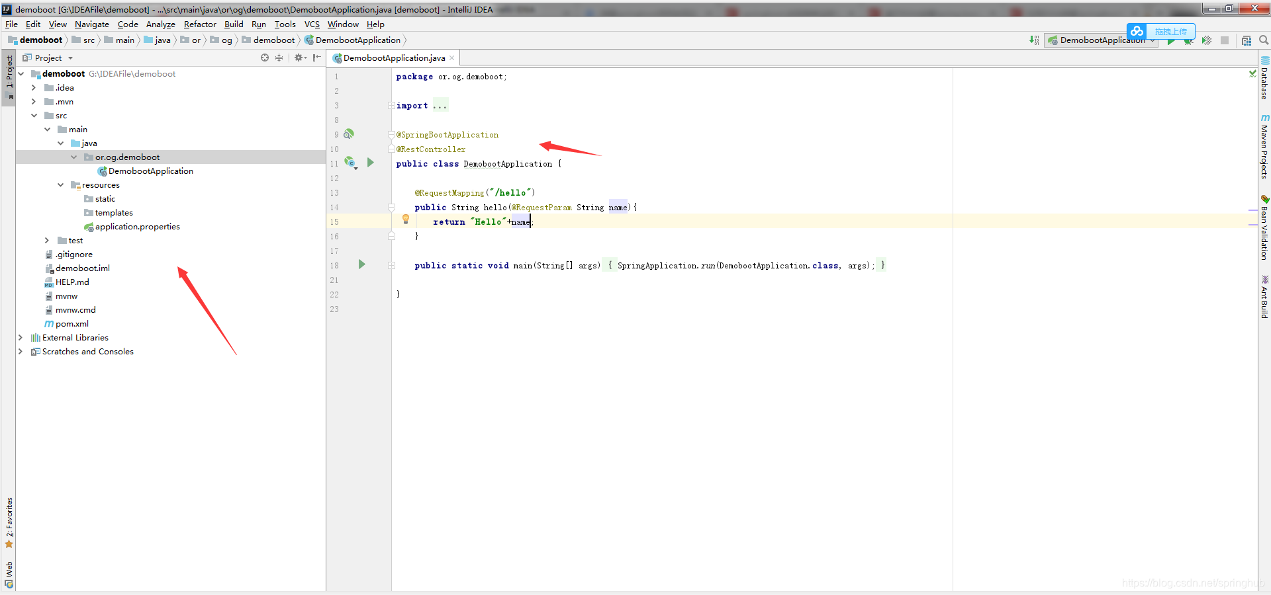The width and height of the screenshot is (1271, 595).
Task: Select DemobootApplication class in project tree
Action: pyautogui.click(x=146, y=171)
